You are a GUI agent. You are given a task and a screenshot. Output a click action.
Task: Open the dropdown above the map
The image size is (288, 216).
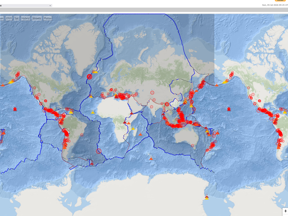(25, 6)
